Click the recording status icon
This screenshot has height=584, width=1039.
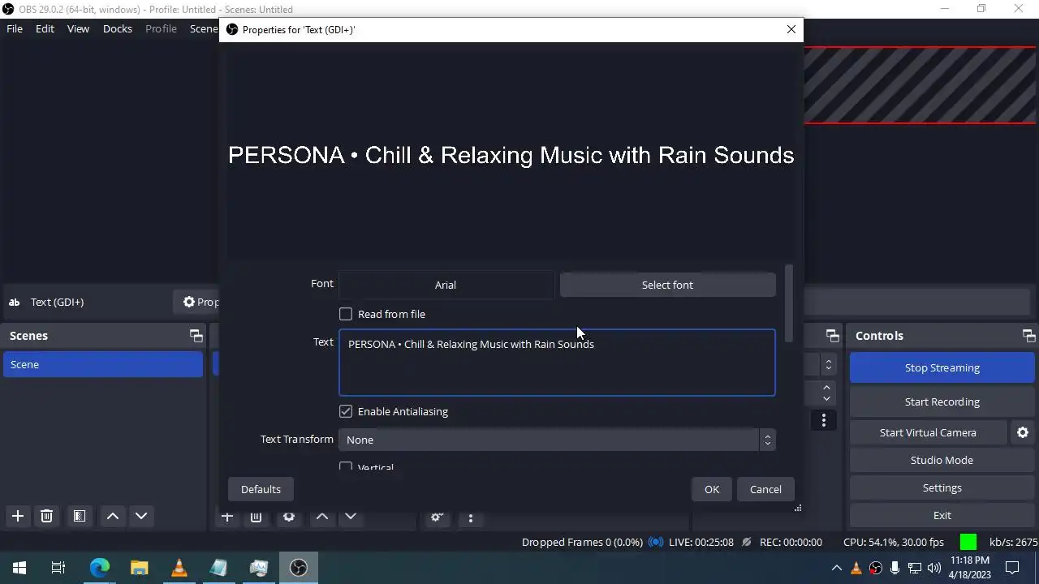click(x=746, y=542)
